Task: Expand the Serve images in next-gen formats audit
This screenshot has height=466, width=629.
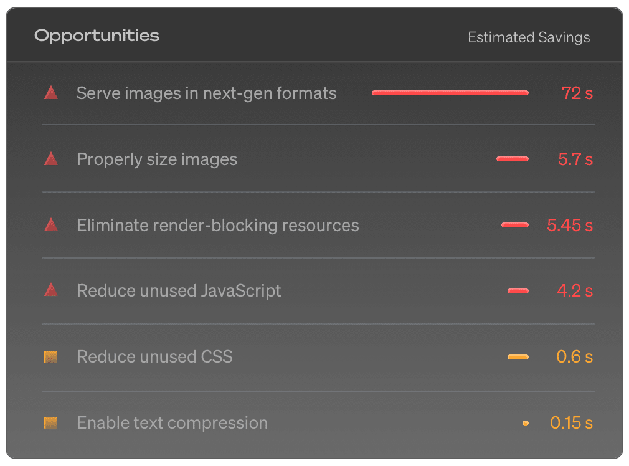Action: pos(206,93)
